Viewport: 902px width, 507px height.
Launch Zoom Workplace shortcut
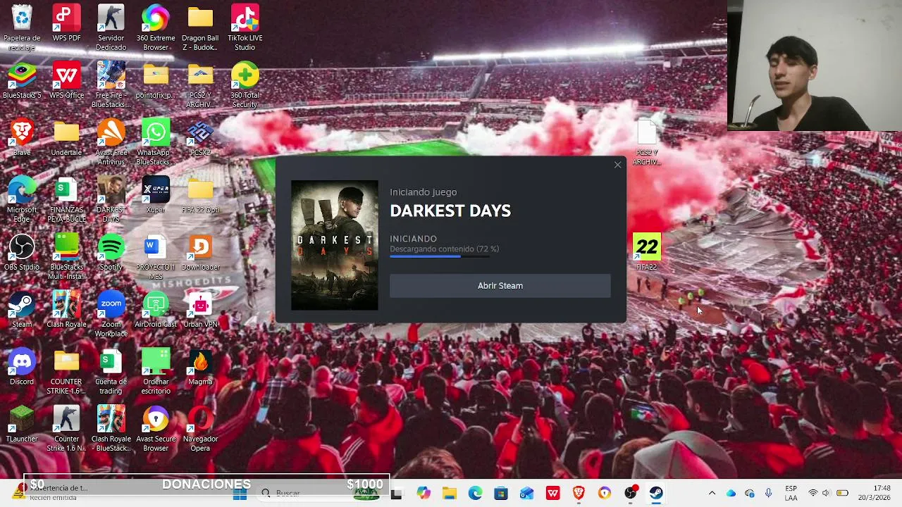(111, 313)
